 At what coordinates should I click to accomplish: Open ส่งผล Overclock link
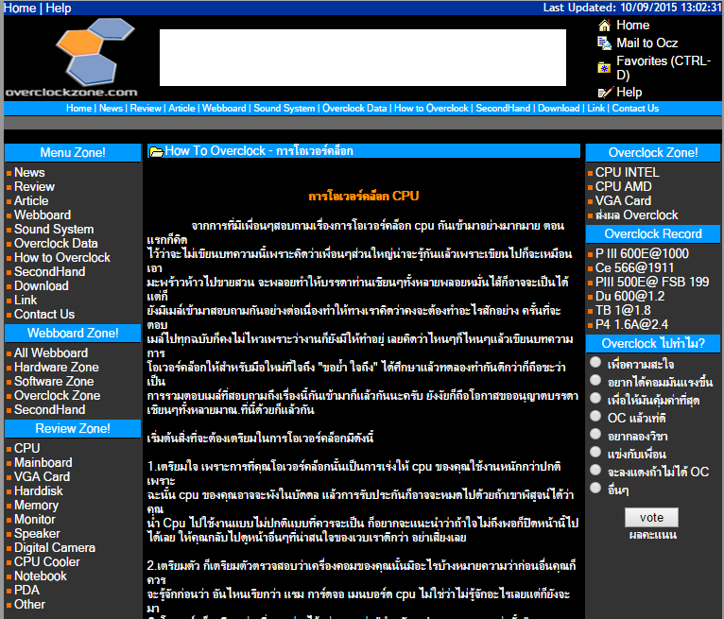(x=636, y=215)
